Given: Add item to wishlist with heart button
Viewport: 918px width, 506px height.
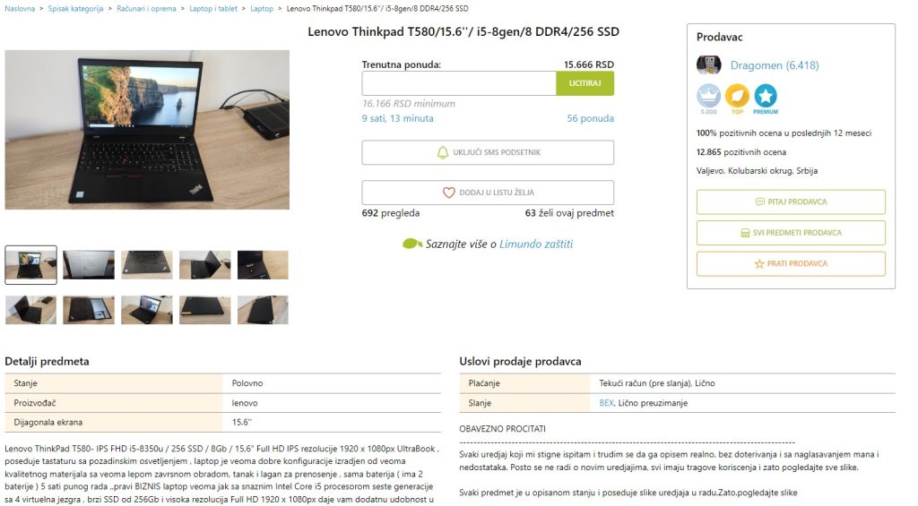Looking at the screenshot, I should 488,193.
